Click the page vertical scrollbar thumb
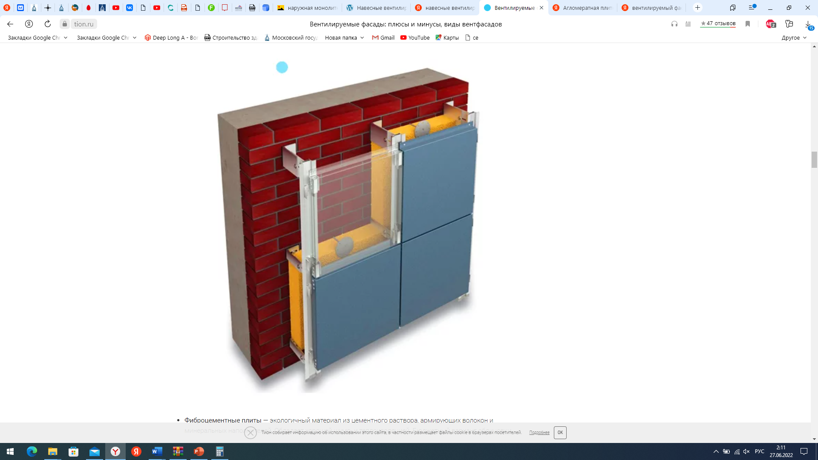Image resolution: width=818 pixels, height=460 pixels. click(x=814, y=160)
